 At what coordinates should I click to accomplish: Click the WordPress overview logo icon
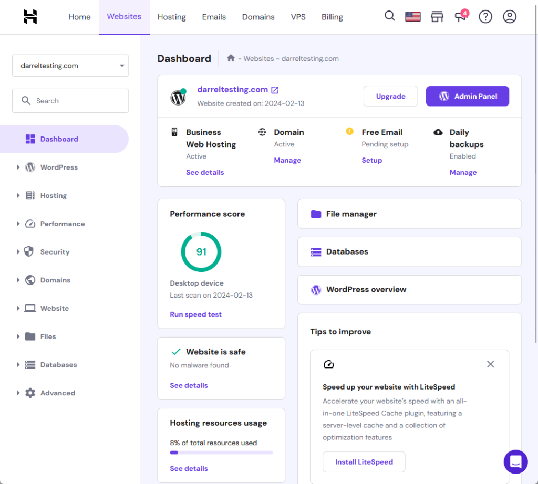point(316,290)
